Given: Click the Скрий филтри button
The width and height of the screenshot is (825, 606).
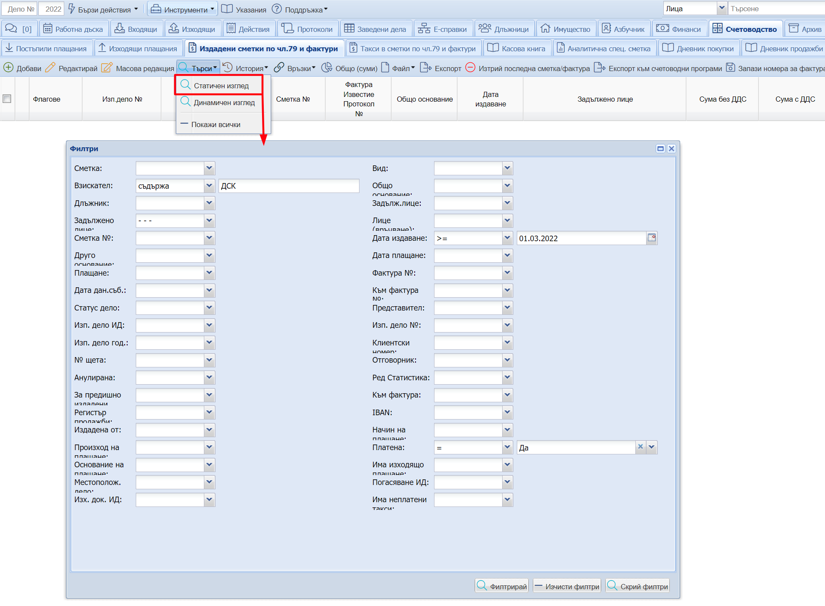Looking at the screenshot, I should point(637,586).
